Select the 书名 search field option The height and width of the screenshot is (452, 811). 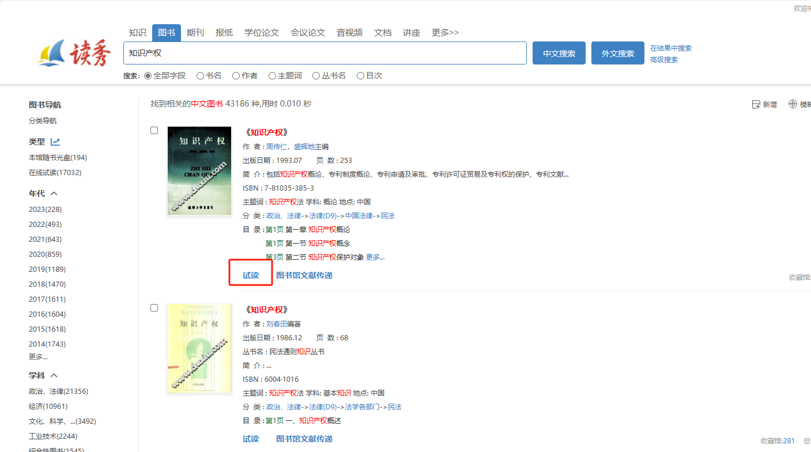(x=200, y=75)
